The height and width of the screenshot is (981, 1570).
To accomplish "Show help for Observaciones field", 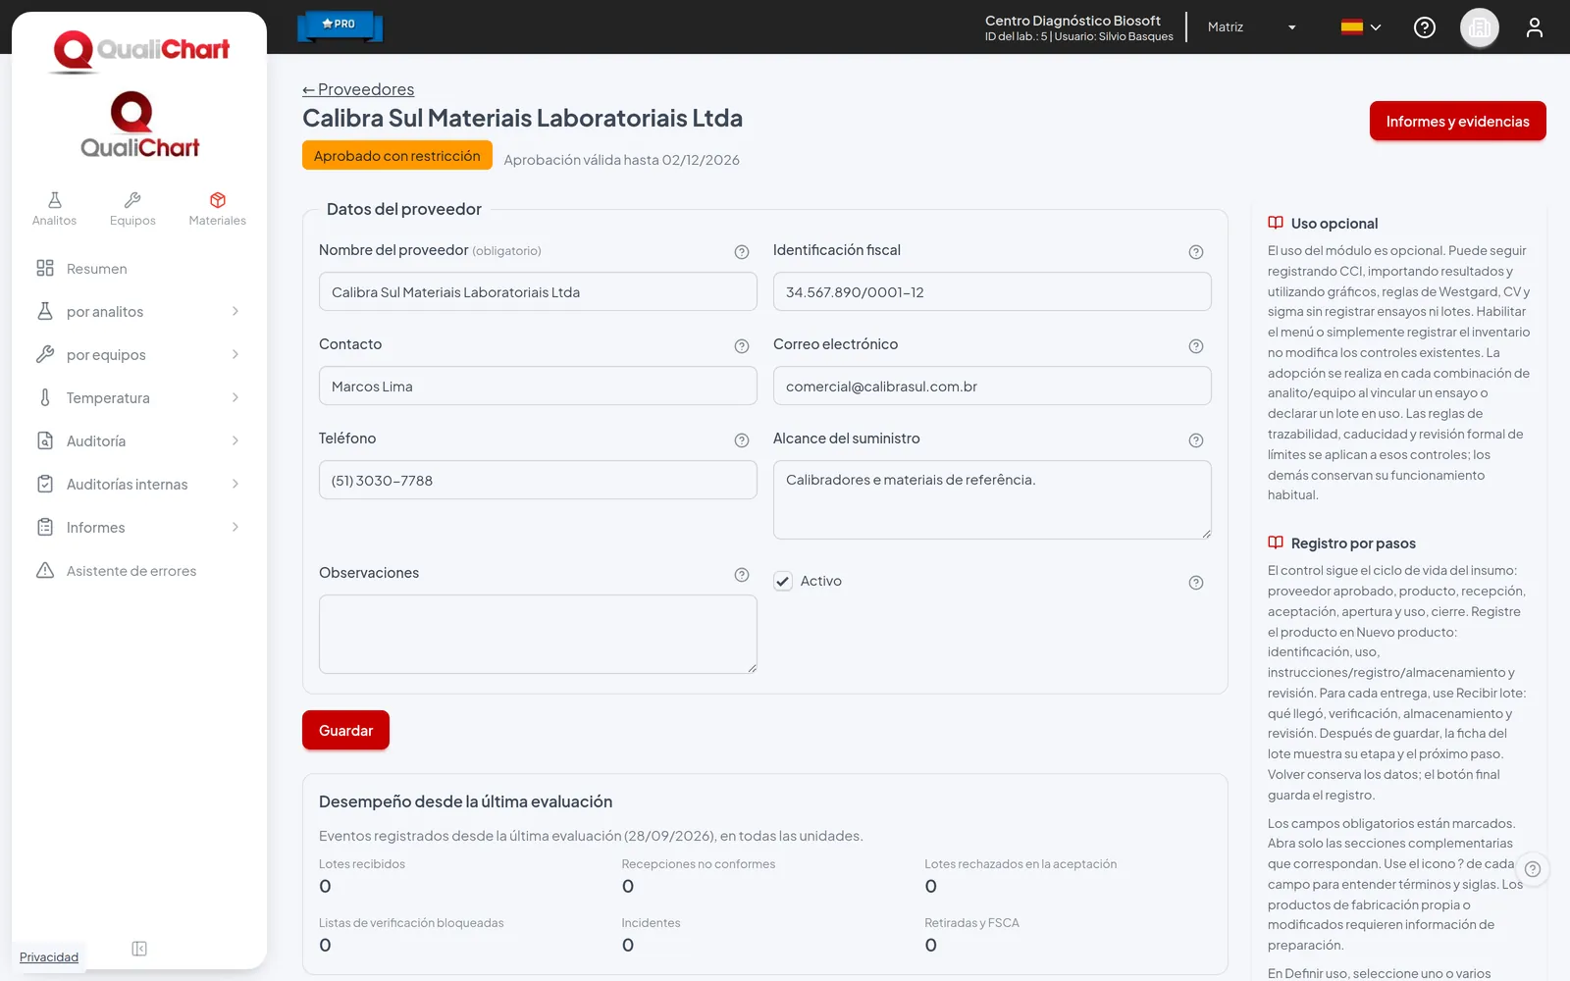I will (742, 575).
